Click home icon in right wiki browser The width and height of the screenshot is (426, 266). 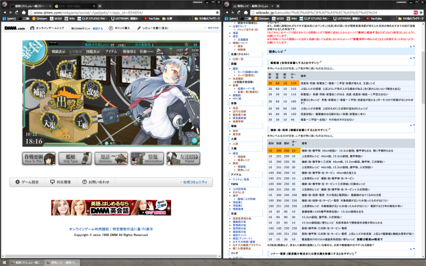(246, 13)
